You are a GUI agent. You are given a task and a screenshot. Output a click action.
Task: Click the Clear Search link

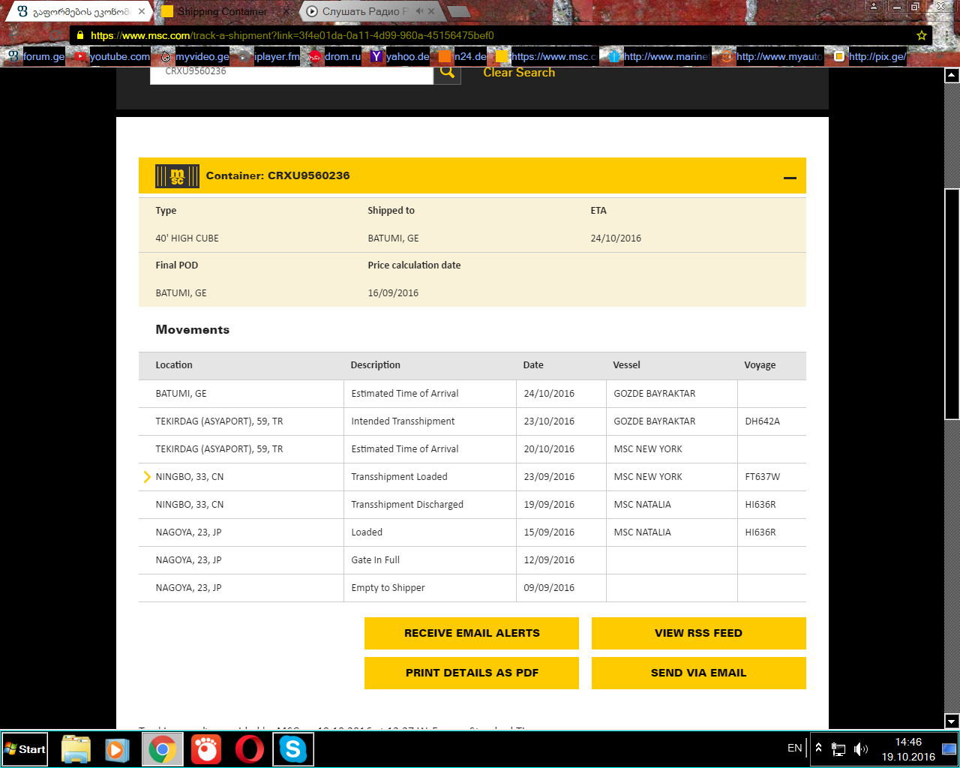coord(519,72)
